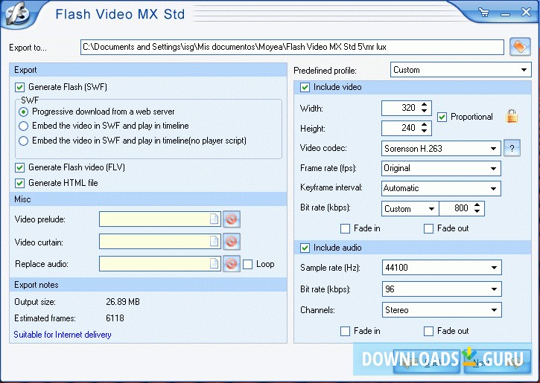Toggle Include video checkbox
Image resolution: width=540 pixels, height=383 pixels.
[305, 87]
